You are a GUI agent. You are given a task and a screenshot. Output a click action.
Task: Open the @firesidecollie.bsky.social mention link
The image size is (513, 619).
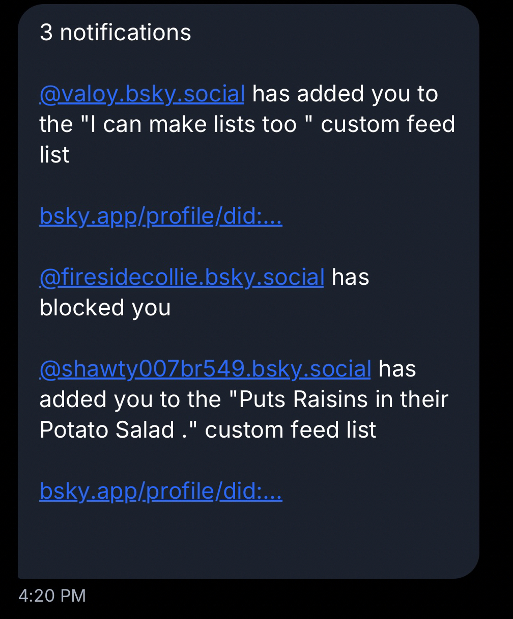click(x=181, y=278)
